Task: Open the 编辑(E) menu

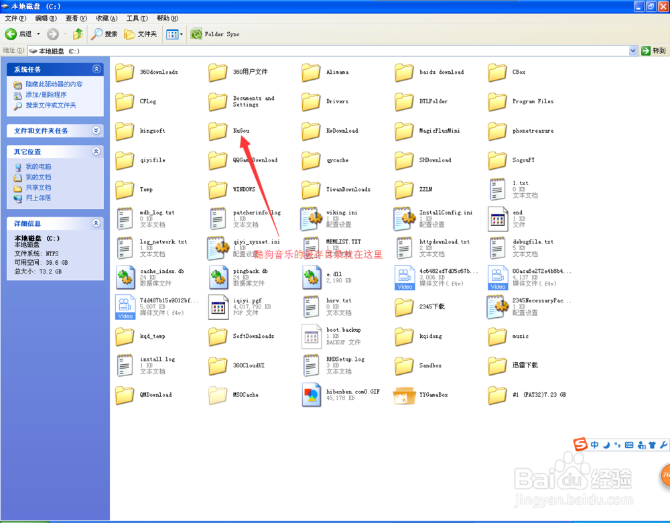Action: tap(46, 18)
